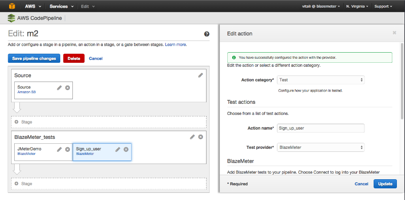Select the JMeterDemo action card
Screen dimensions: 405x200
44,152
